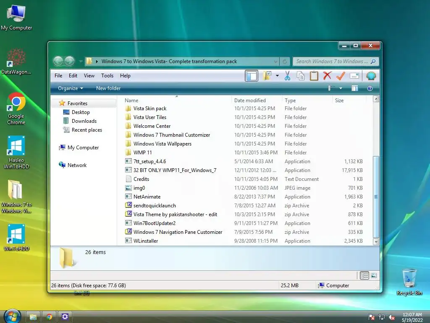430x323 pixels.
Task: Switch to large icons view via bottom-bar icon
Action: tap(374, 275)
